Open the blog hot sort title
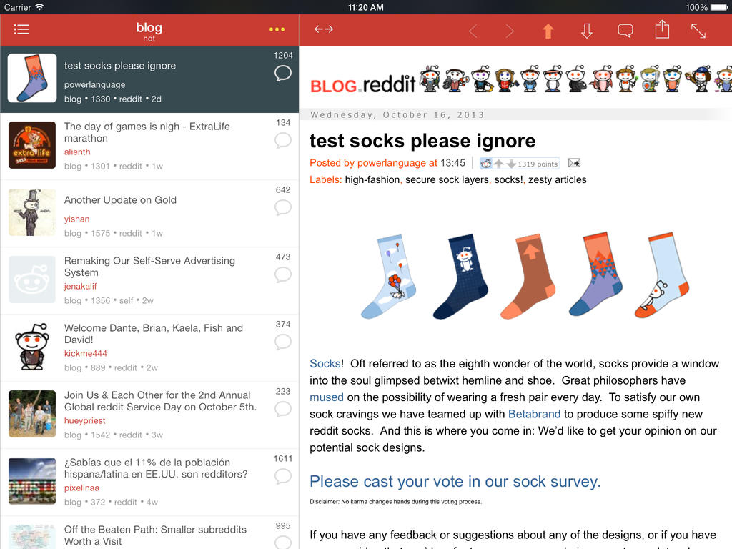 (149, 31)
